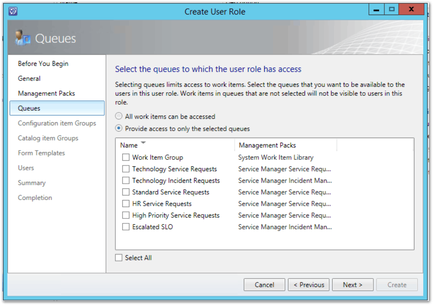Open the Before You Begin step
Viewport: 433px width, 305px height.
point(43,64)
